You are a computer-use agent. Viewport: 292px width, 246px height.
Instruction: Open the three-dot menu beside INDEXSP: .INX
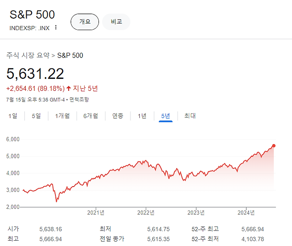pyautogui.click(x=55, y=27)
